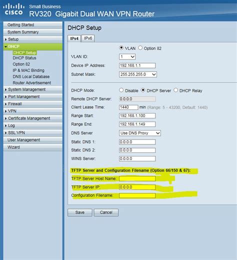237x260 pixels.
Task: Click the Range End field
Action: click(x=137, y=124)
